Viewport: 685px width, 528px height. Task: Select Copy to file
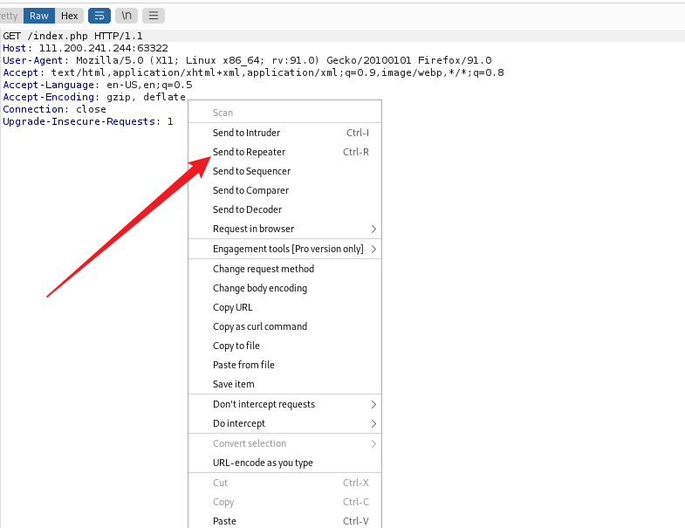(284, 346)
